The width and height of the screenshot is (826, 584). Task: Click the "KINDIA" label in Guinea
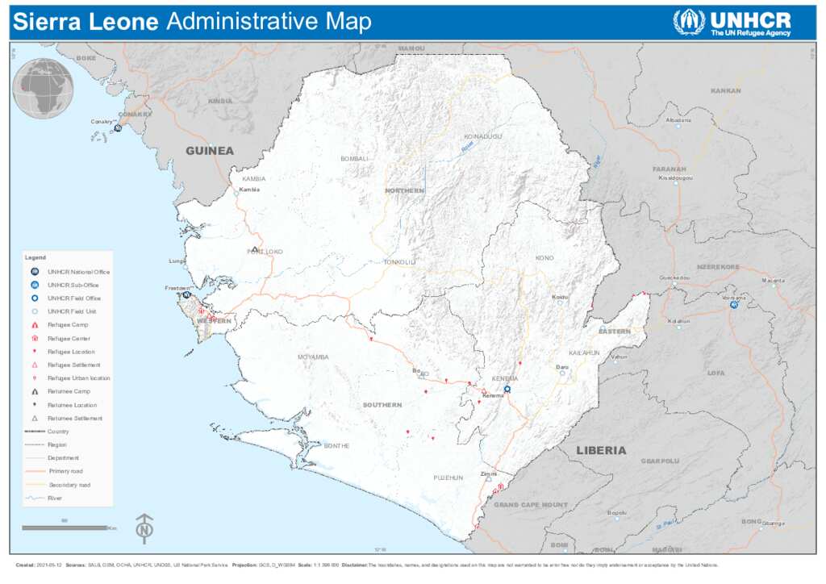[220, 101]
